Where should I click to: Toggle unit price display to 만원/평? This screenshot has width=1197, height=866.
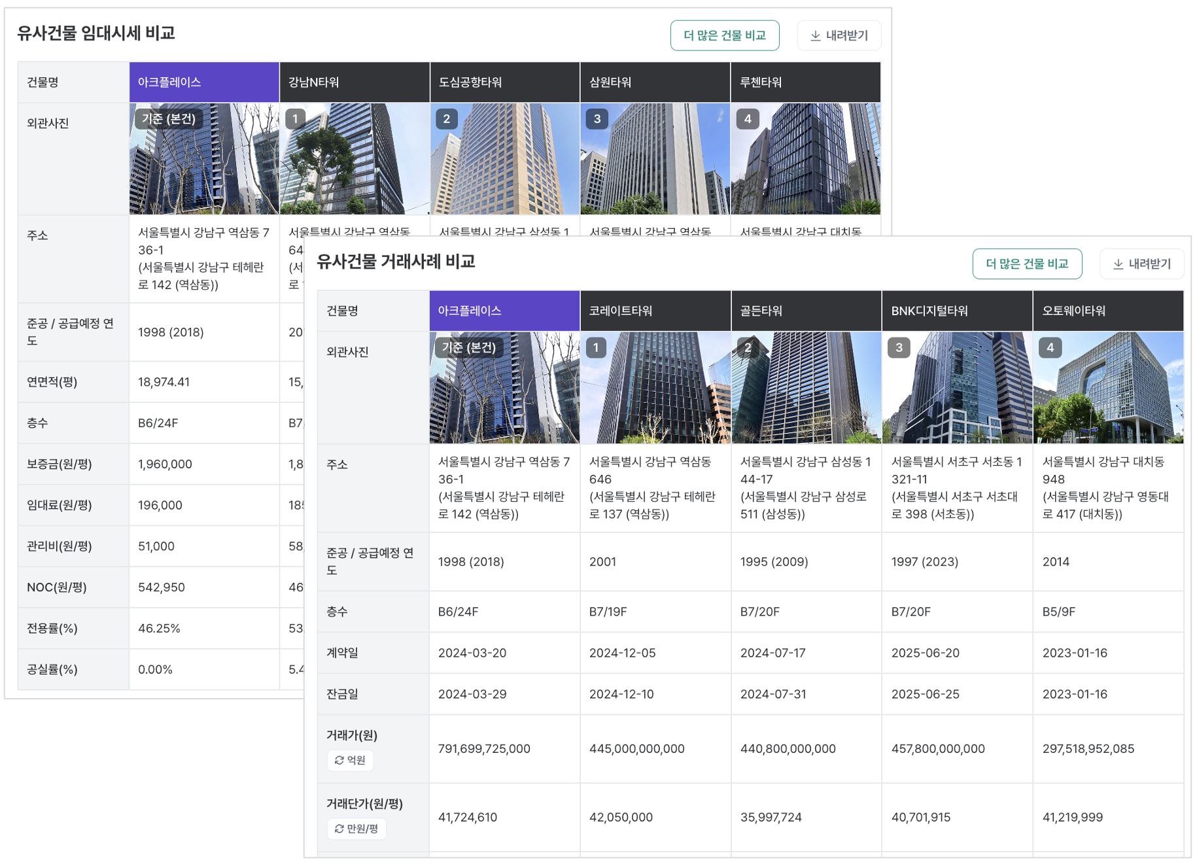(x=356, y=829)
